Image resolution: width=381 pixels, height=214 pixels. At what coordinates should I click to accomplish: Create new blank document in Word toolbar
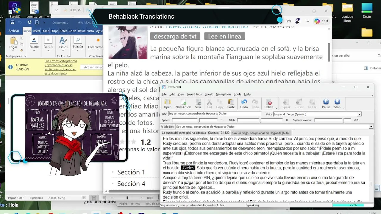37,22
